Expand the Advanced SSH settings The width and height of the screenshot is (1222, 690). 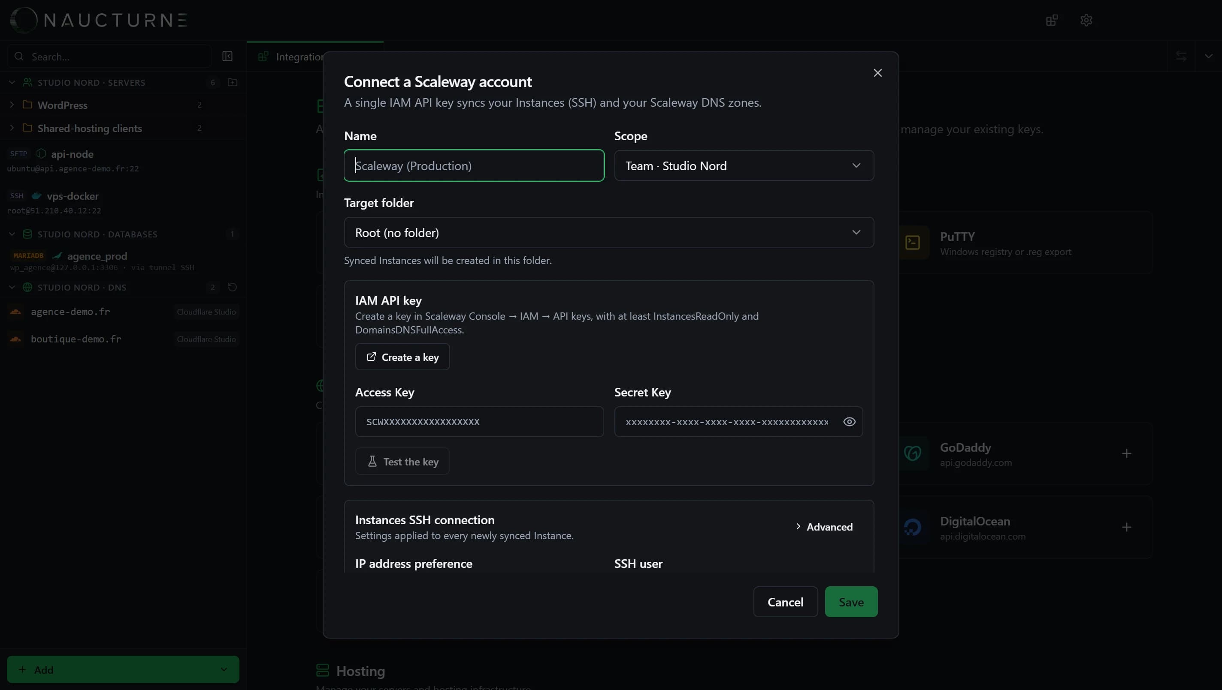[x=824, y=527]
